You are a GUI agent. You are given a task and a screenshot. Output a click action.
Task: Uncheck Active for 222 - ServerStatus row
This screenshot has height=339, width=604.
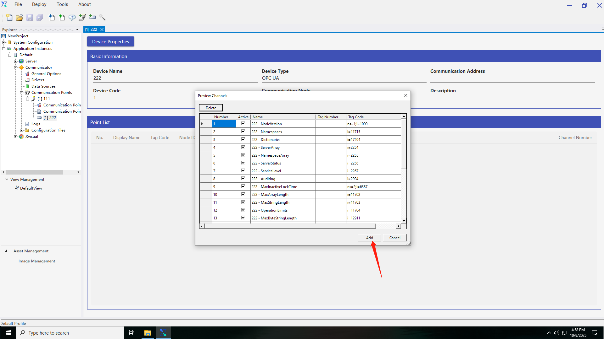[x=243, y=163]
